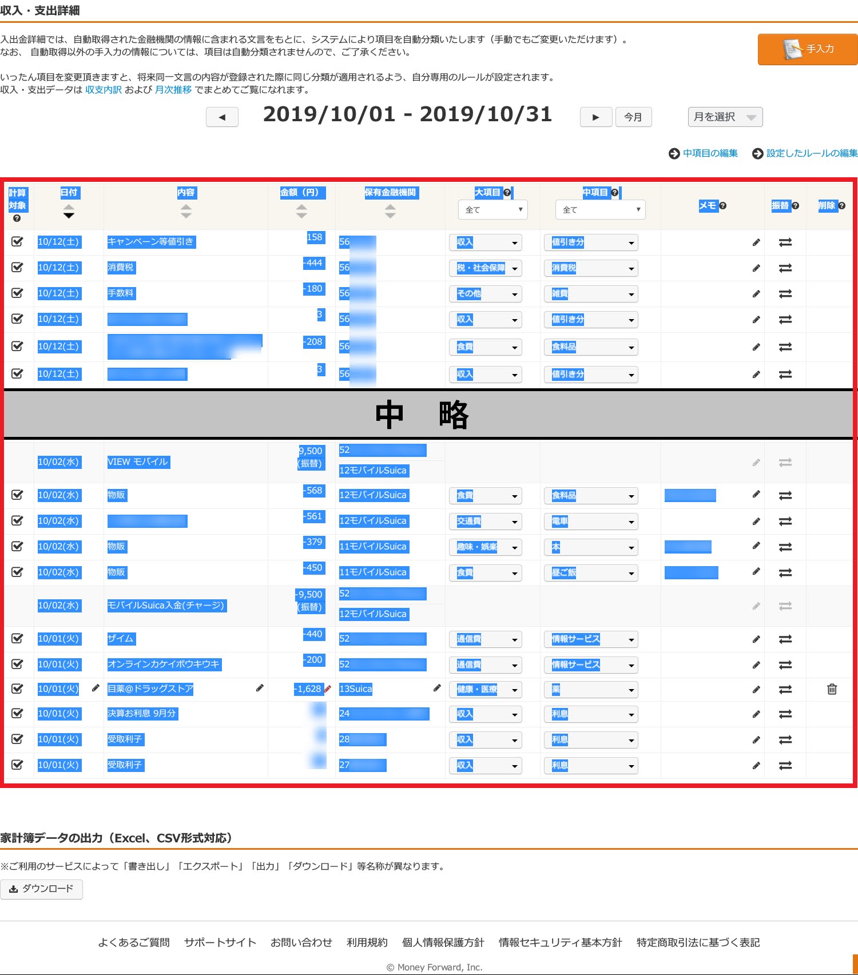
Task: Open その他 category dropdown in 手数料 row
Action: pos(486,294)
